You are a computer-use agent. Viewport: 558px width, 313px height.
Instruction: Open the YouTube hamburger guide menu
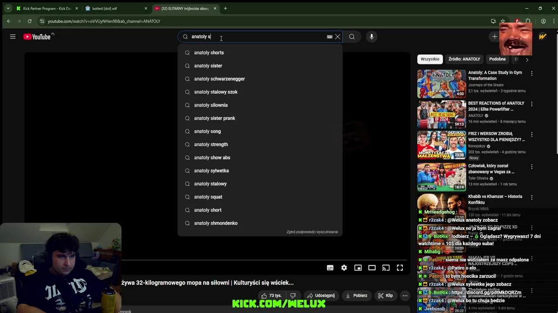coord(13,37)
